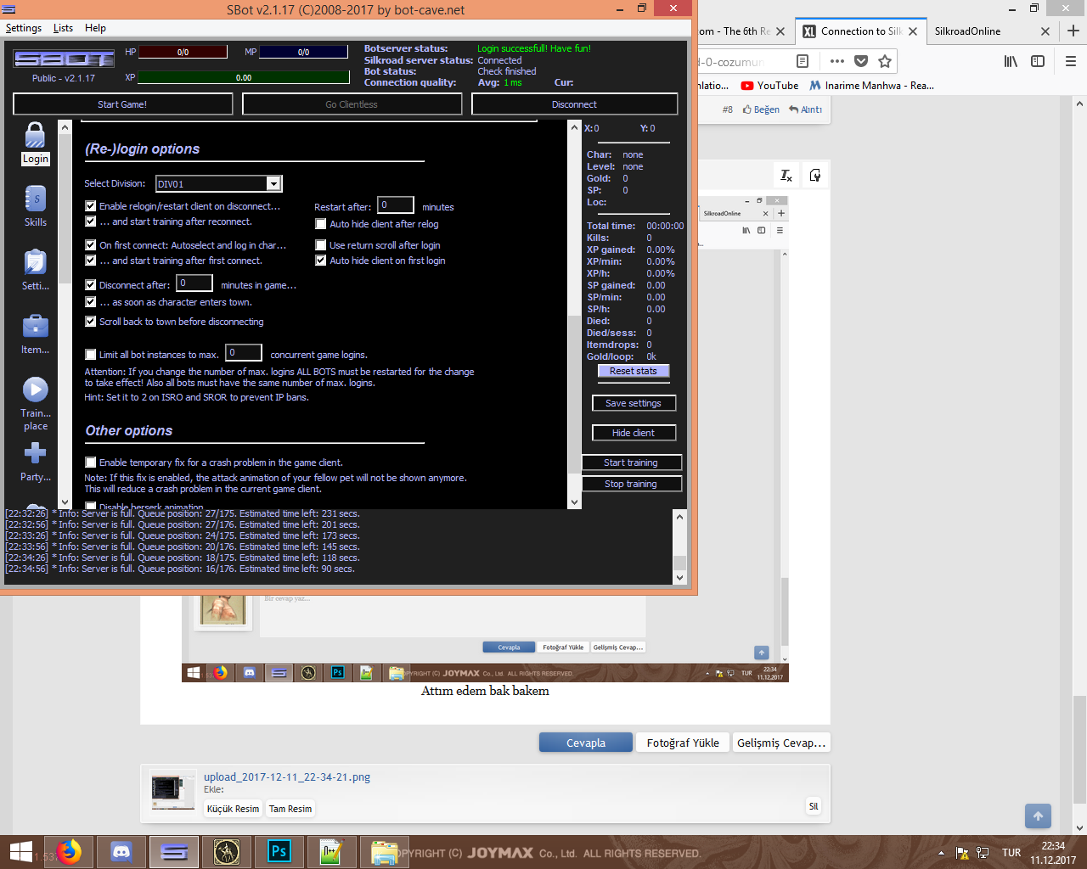Click Start training button
The image size is (1087, 869).
(631, 463)
